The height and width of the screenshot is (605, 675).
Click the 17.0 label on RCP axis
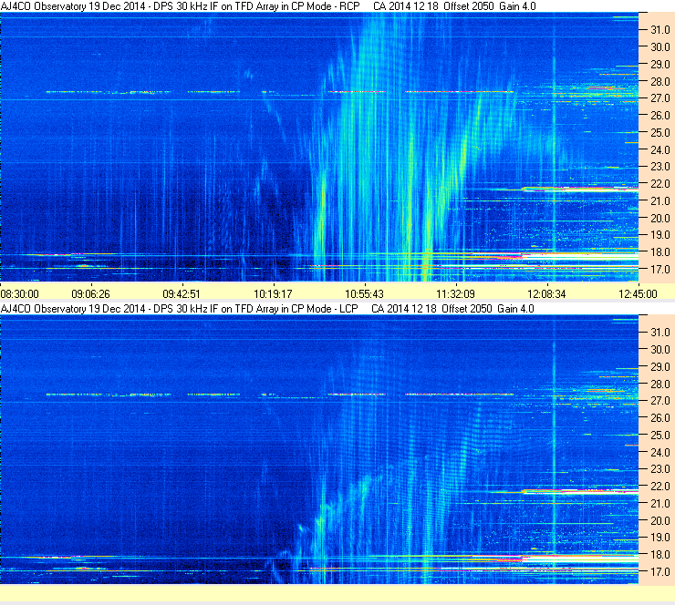tap(660, 270)
